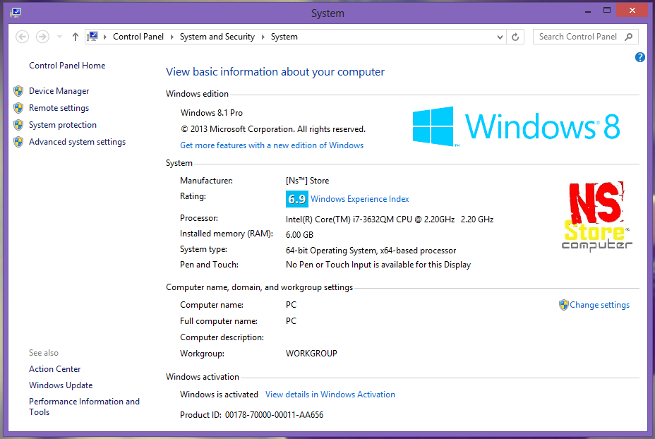655x439 pixels.
Task: Click the NS Store computer logo
Action: tap(596, 217)
